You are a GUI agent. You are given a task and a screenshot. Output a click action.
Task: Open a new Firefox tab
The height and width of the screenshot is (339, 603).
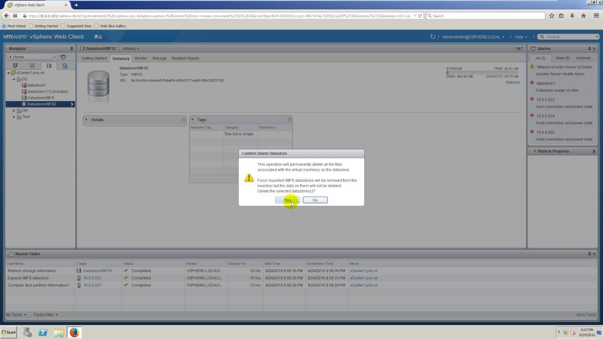(76, 5)
